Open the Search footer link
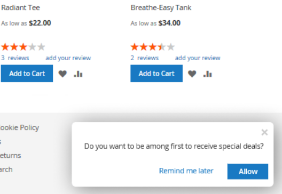This screenshot has width=282, height=194. (x=6, y=169)
